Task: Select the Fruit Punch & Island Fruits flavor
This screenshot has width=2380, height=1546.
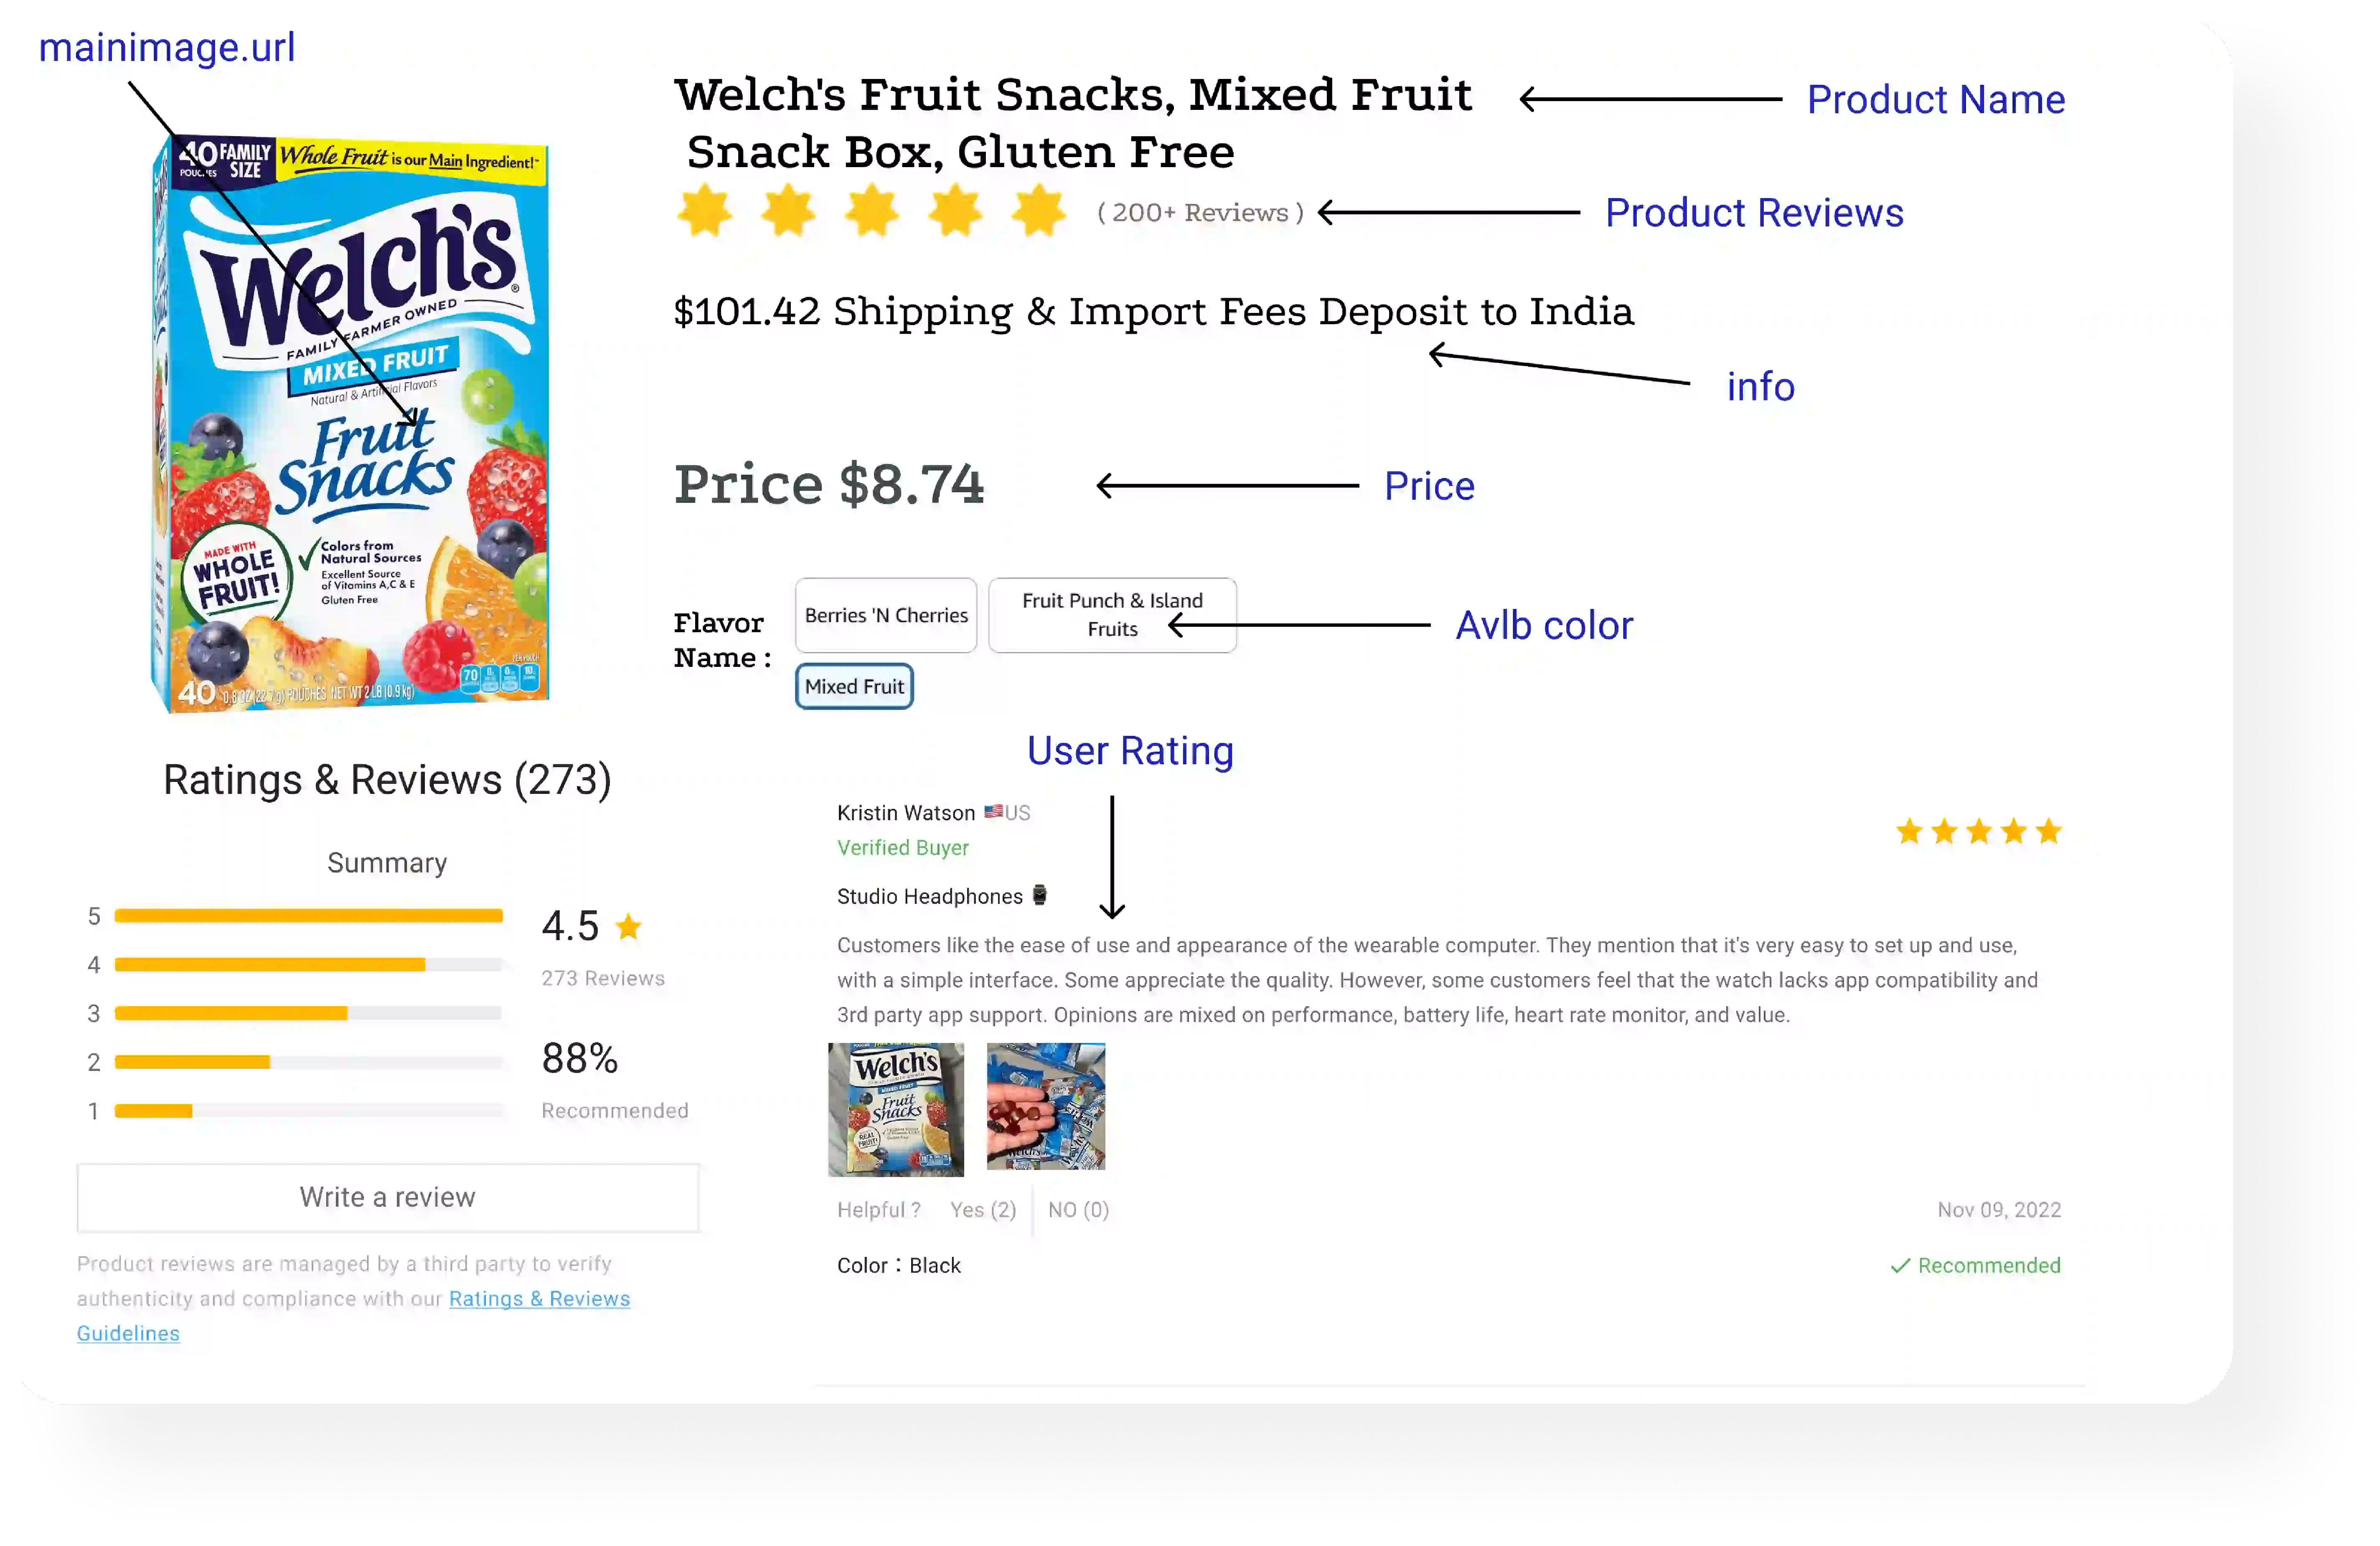Action: tap(1112, 615)
